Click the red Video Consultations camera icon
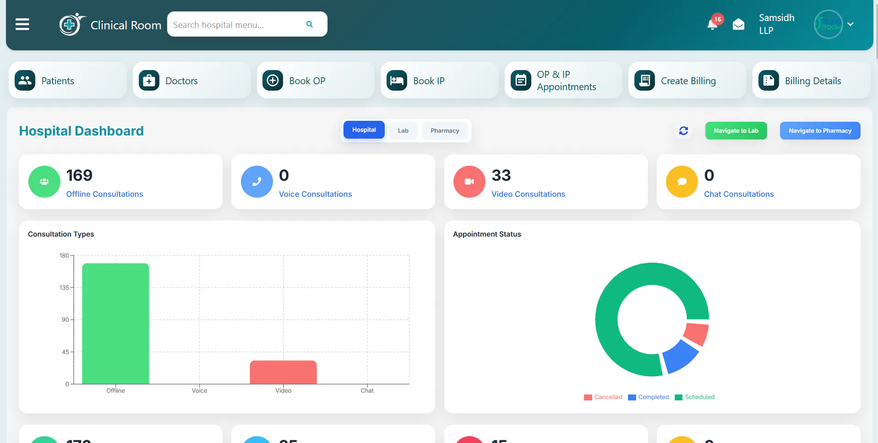878x443 pixels. pos(469,182)
